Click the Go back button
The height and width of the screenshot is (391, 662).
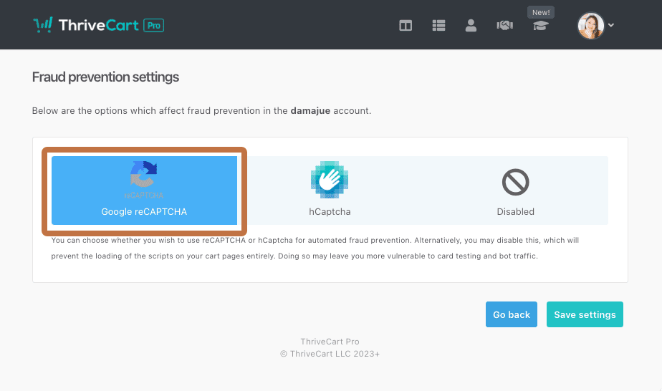[x=512, y=314]
